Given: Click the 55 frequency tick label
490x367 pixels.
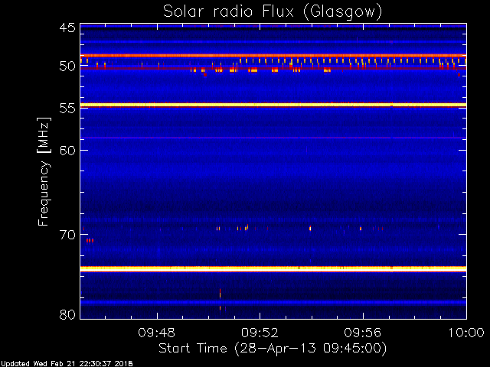Looking at the screenshot, I should coord(67,109).
